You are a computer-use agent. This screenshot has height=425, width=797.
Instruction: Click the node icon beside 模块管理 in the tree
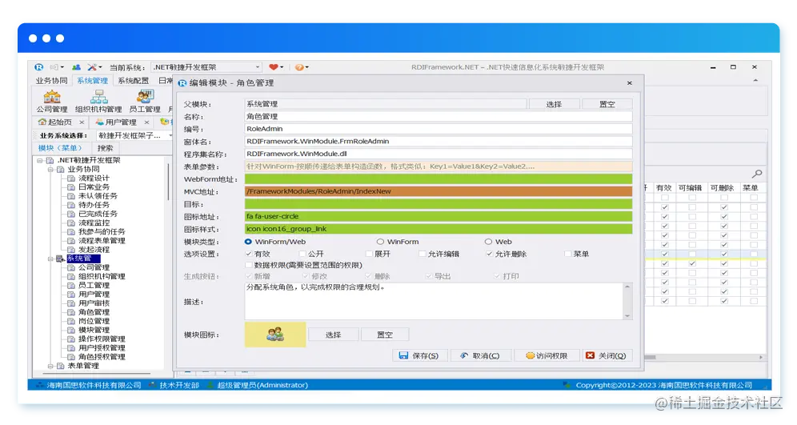pos(71,330)
